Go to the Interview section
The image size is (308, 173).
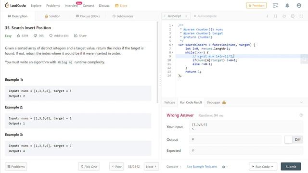71,6
